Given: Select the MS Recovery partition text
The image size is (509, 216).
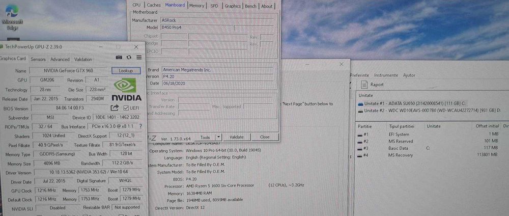Looking at the screenshot, I should 401,155.
